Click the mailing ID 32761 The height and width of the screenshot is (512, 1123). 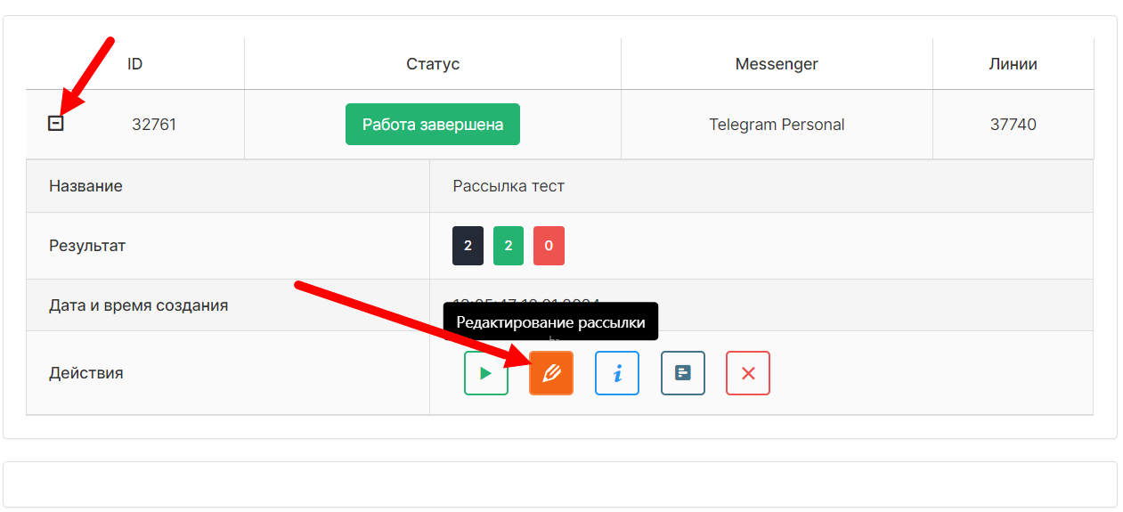(154, 125)
